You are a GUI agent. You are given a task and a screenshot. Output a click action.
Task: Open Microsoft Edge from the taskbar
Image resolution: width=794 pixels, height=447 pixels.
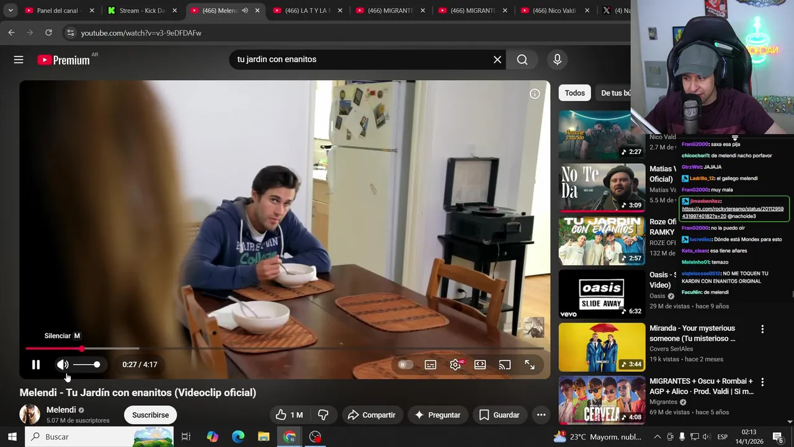[x=238, y=436]
